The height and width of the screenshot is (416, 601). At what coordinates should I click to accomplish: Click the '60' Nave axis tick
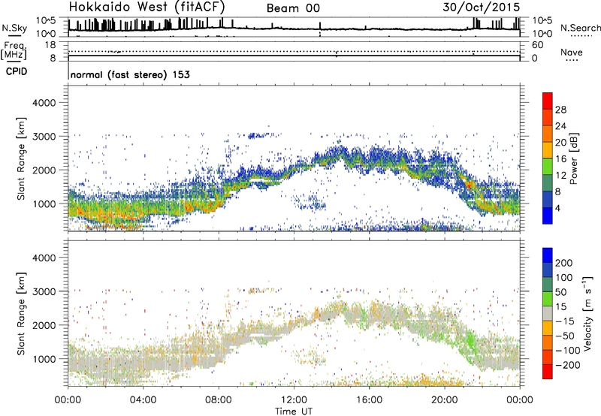pyautogui.click(x=538, y=45)
